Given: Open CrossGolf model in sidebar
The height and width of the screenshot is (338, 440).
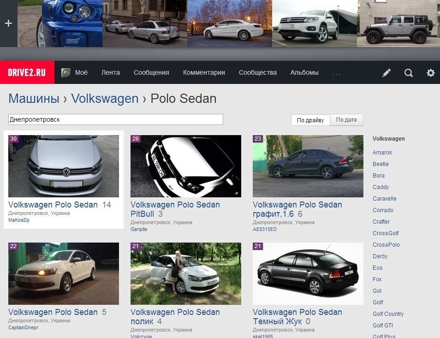Looking at the screenshot, I should 386,233.
